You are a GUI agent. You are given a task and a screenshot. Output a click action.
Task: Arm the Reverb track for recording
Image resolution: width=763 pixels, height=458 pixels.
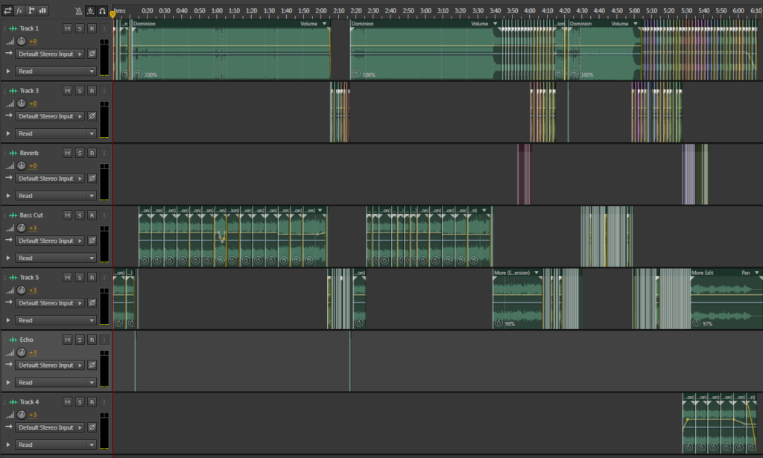pyautogui.click(x=90, y=153)
